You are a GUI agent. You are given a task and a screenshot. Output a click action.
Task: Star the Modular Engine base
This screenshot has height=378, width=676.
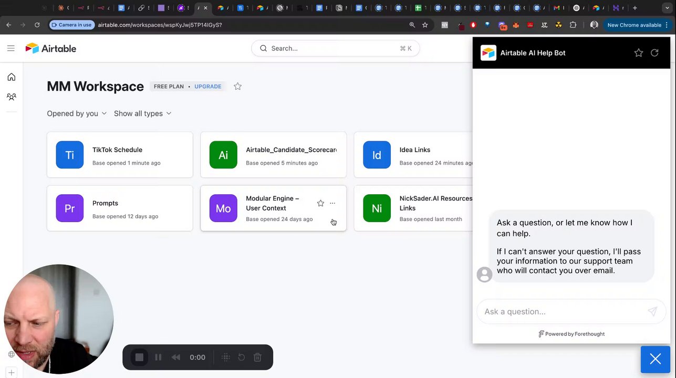[320, 203]
